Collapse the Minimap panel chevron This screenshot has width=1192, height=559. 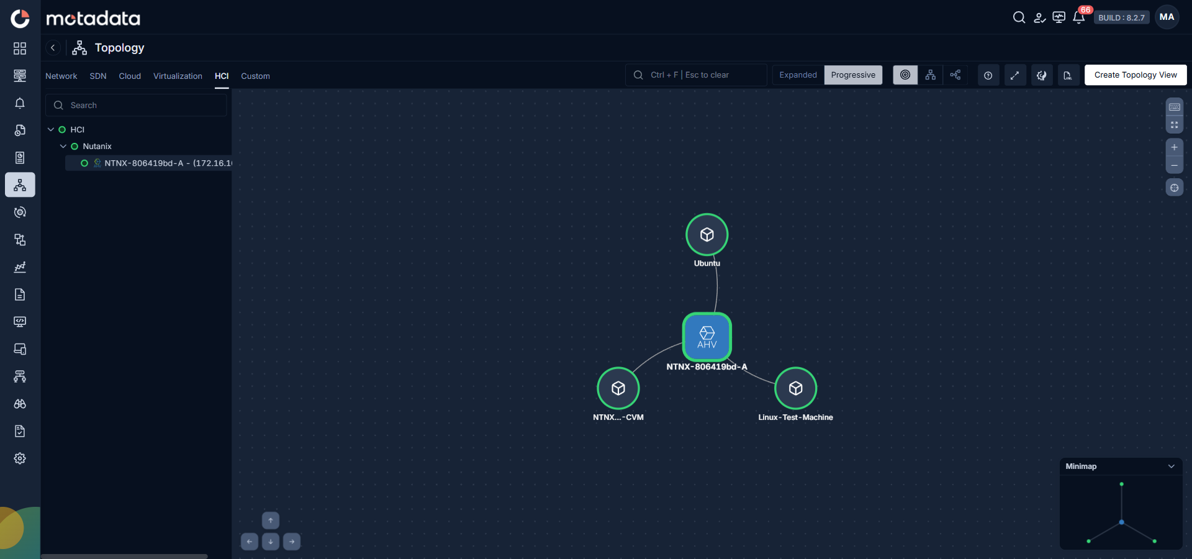coord(1172,466)
